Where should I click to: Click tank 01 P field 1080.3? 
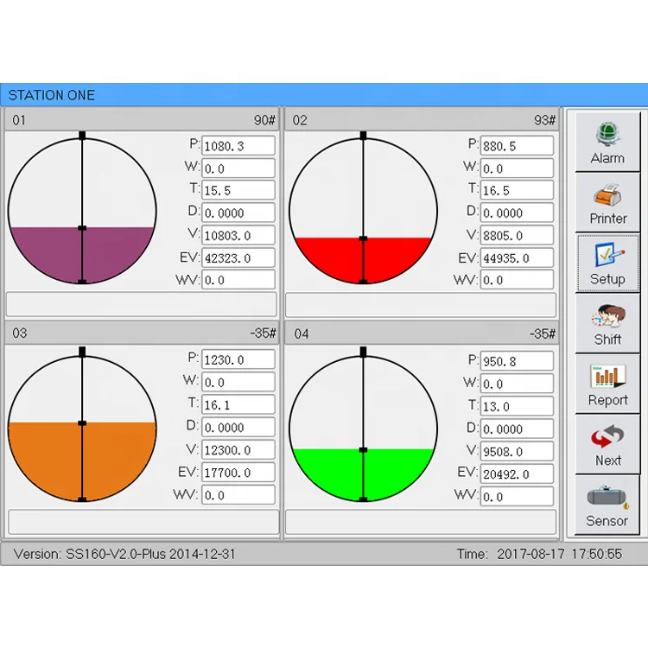click(x=238, y=146)
